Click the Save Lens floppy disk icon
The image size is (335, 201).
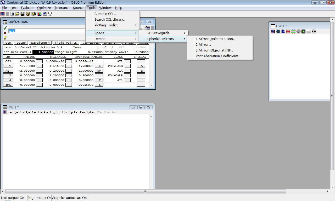pos(23,14)
